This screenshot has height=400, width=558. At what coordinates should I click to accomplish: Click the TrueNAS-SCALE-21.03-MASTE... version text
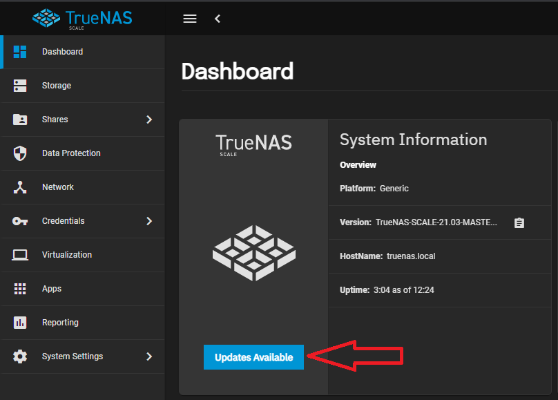[x=436, y=222]
